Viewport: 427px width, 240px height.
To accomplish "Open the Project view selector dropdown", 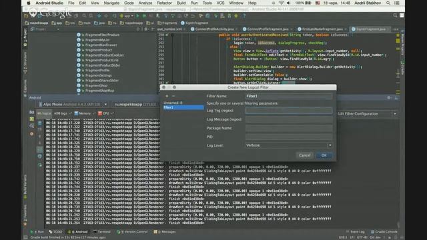I will point(45,29).
